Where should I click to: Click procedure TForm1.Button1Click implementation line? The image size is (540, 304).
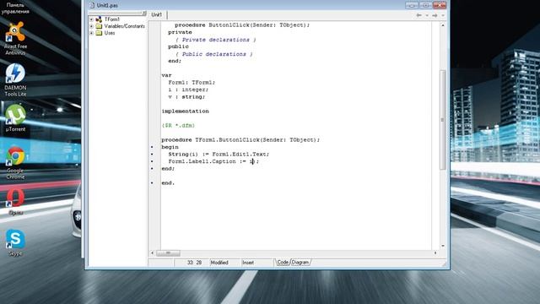pos(240,140)
